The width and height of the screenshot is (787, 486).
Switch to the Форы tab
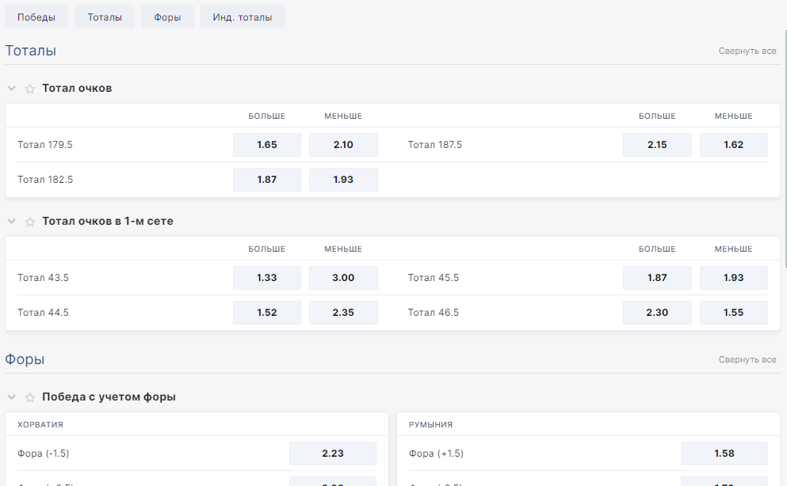167,17
